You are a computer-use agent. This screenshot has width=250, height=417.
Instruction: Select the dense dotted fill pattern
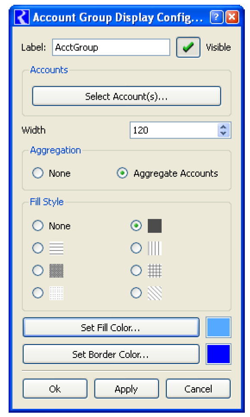click(56, 270)
